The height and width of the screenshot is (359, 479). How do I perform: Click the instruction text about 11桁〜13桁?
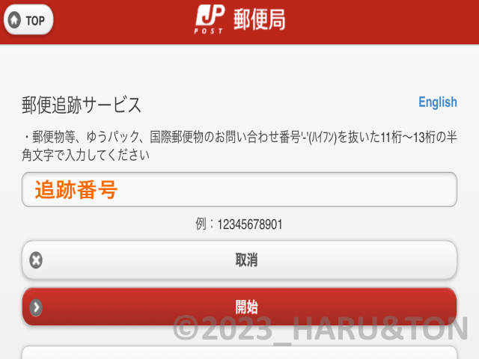click(239, 146)
